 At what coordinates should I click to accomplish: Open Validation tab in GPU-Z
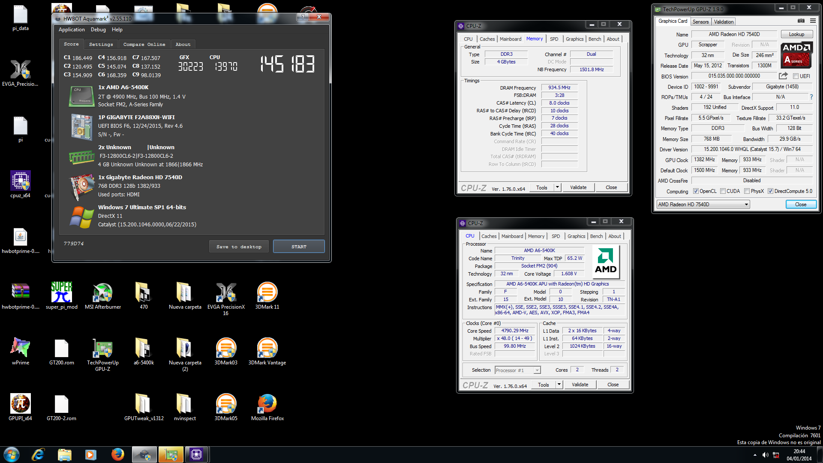[x=724, y=22]
